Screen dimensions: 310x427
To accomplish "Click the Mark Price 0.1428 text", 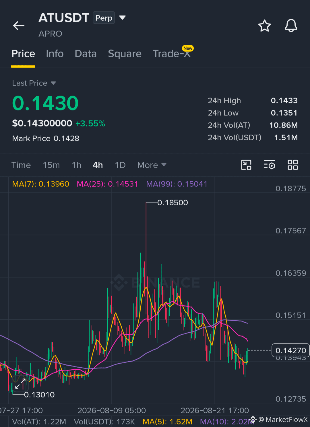I will [46, 139].
